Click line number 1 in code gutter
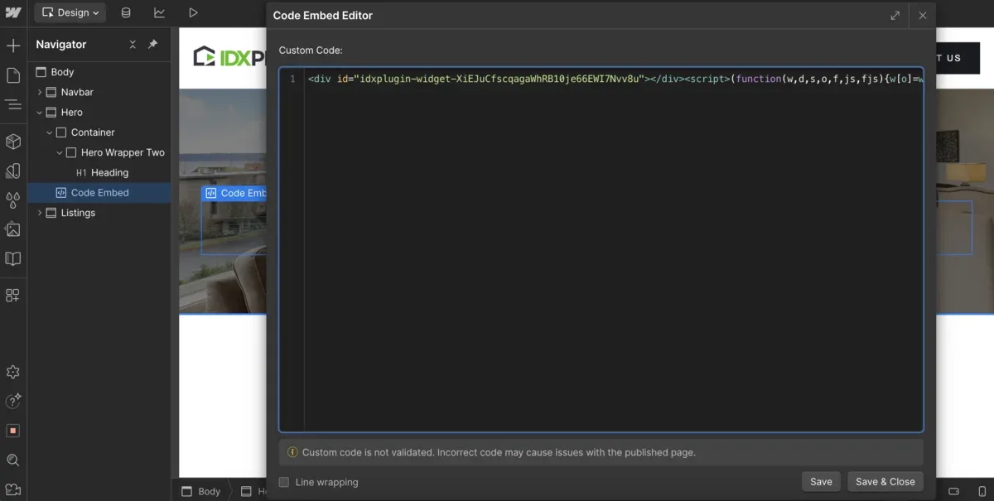The height and width of the screenshot is (501, 994). click(x=292, y=79)
